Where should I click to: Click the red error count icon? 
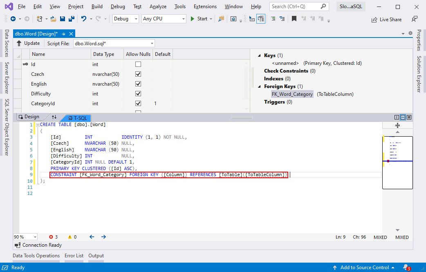click(51, 237)
